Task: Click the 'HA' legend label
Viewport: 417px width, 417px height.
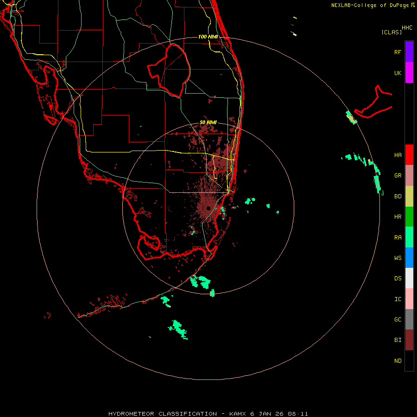Action: click(398, 155)
